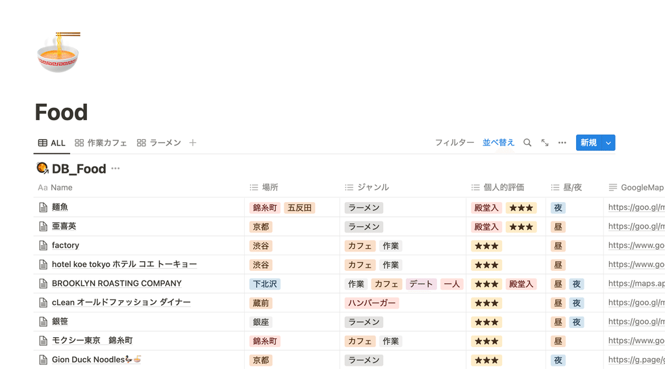Add a new view with plus icon
665x369 pixels.
tap(192, 142)
